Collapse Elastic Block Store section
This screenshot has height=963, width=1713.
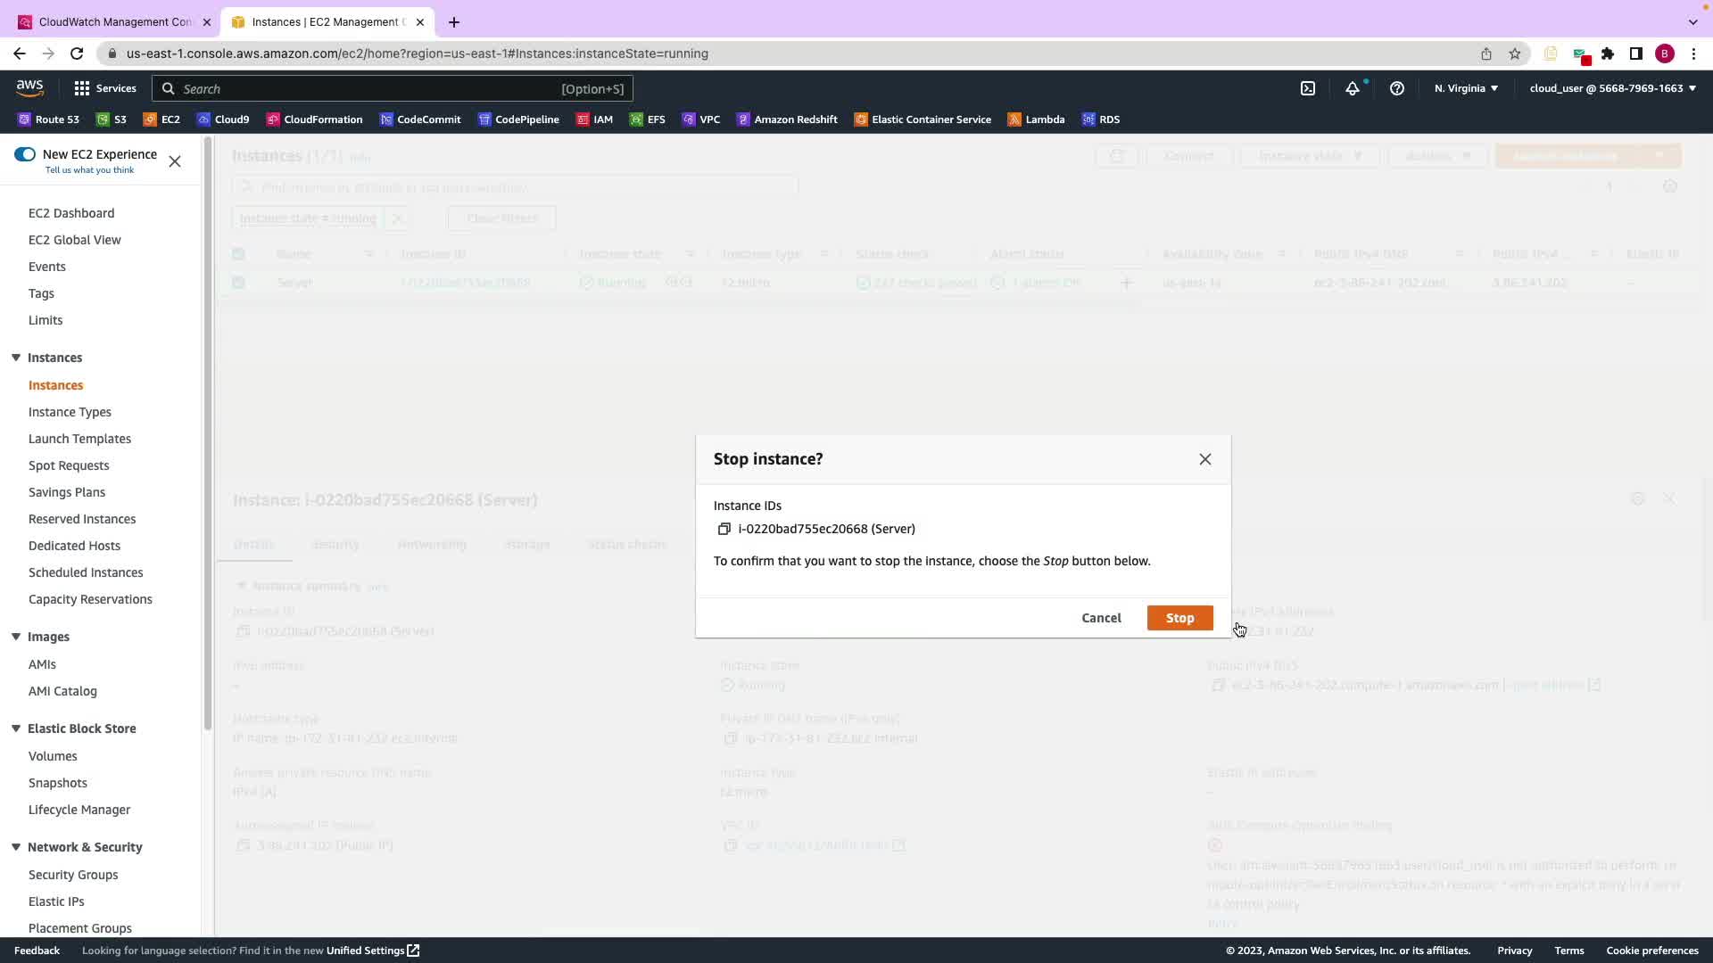(16, 728)
